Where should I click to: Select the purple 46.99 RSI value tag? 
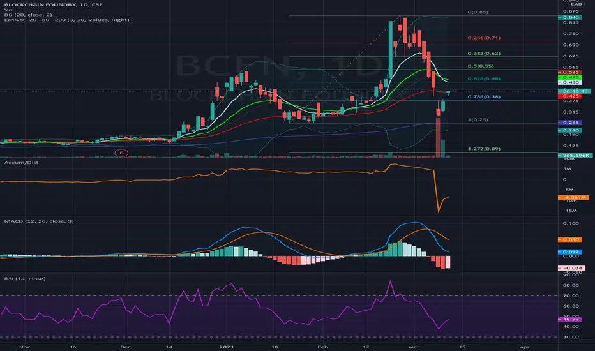click(x=570, y=320)
